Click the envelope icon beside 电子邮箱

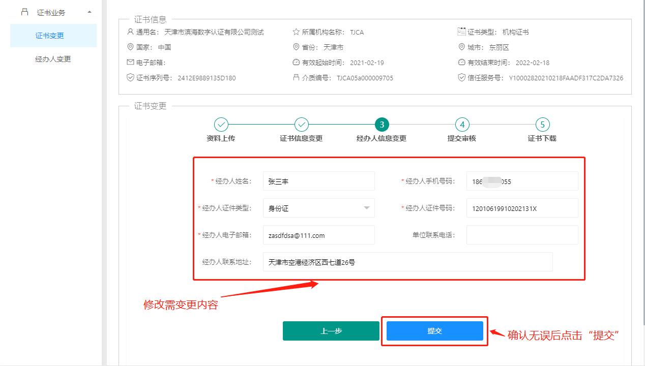tap(130, 63)
